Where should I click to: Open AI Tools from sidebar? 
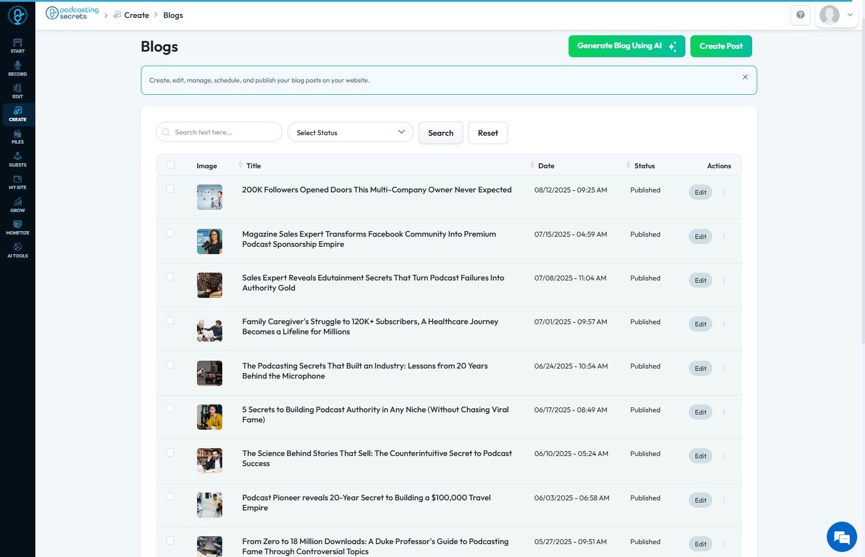(x=17, y=250)
